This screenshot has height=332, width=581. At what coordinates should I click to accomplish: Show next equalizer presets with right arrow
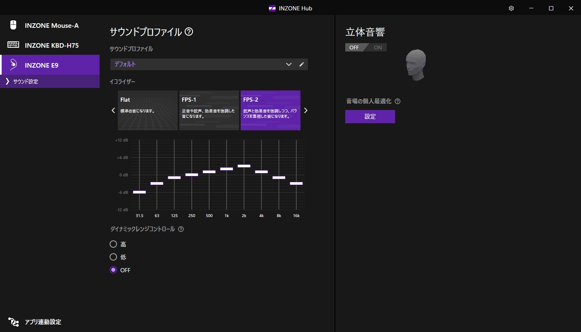[x=306, y=110]
